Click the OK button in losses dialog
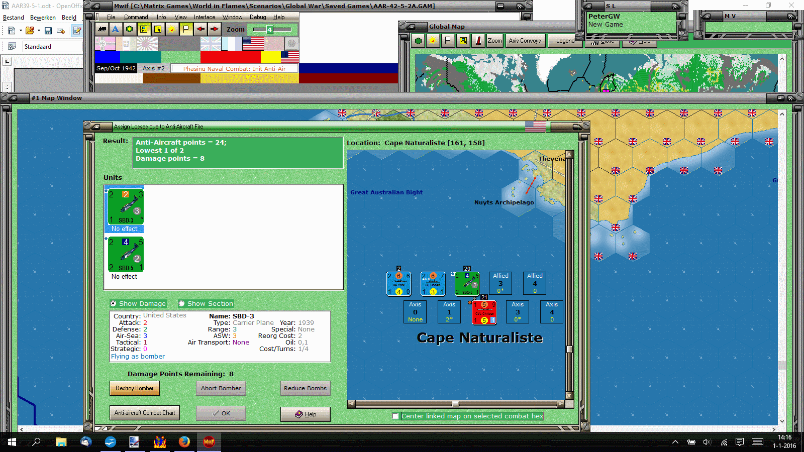 pos(221,413)
